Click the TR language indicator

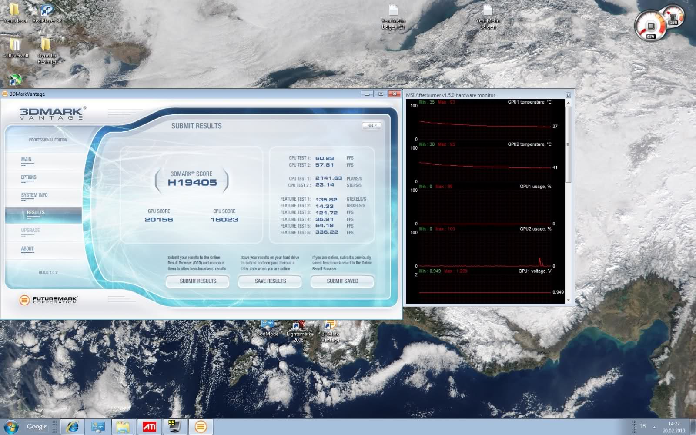click(x=643, y=426)
